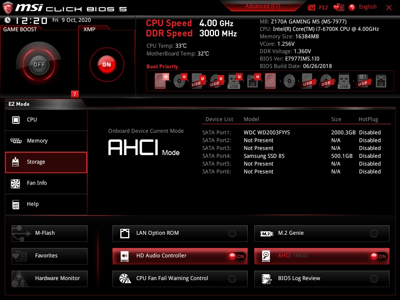
Task: Open the favorites heart icon in top bar
Action: 339,7
